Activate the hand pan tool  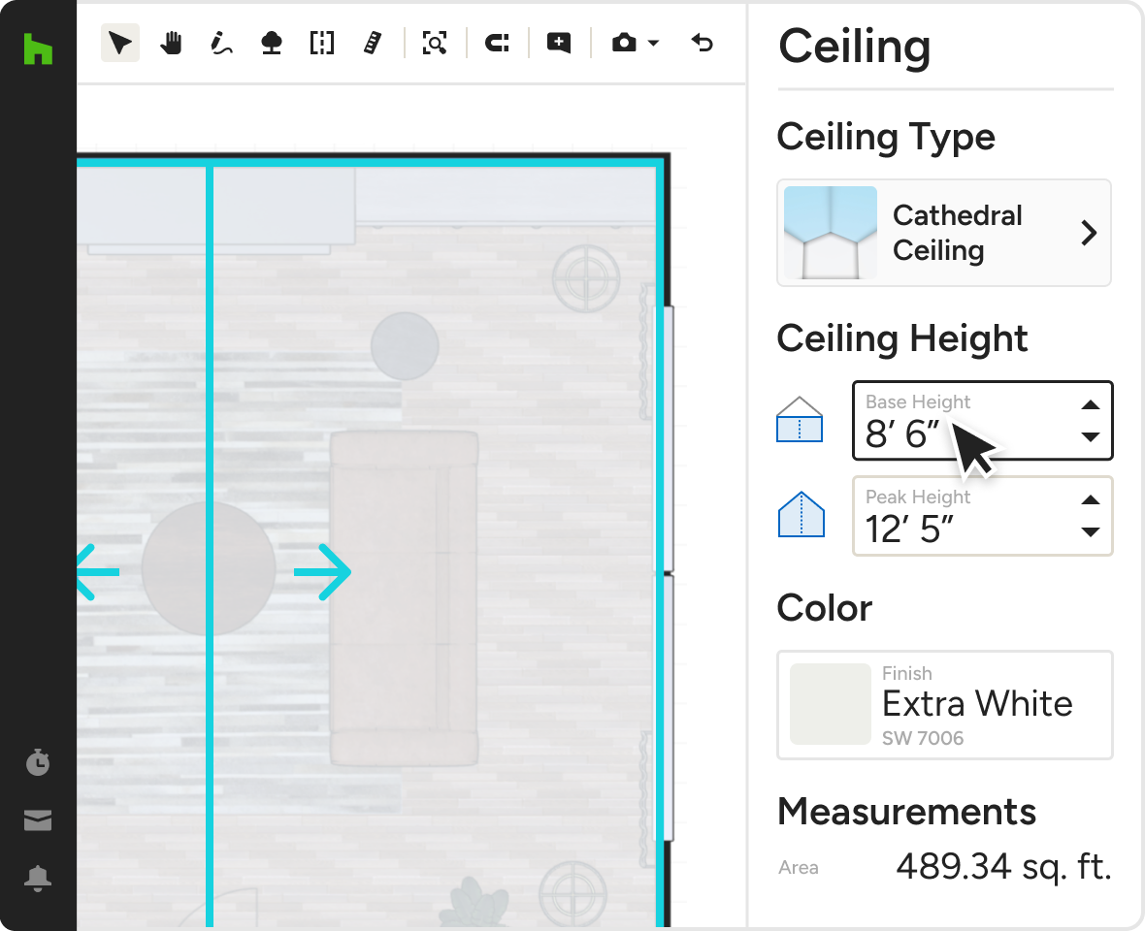tap(172, 44)
